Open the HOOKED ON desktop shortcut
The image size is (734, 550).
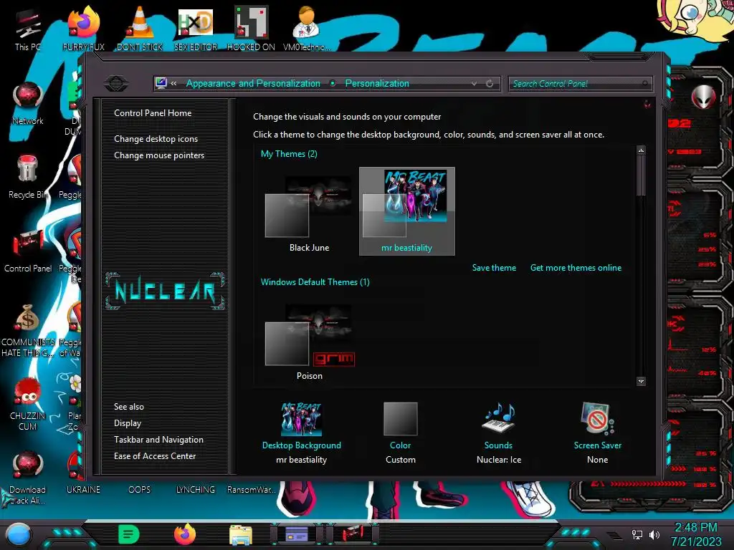tap(251, 29)
